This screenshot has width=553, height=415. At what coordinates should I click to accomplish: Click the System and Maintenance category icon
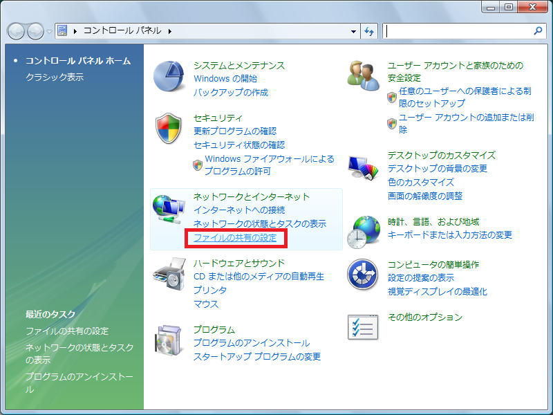[169, 76]
